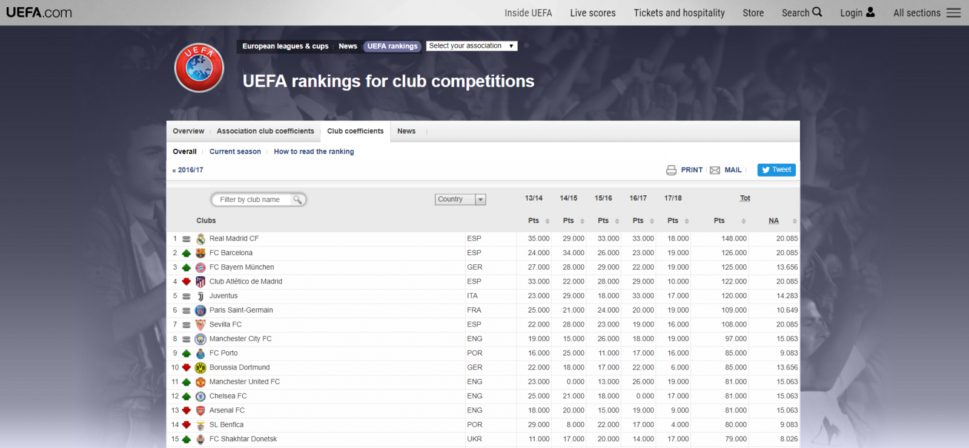The image size is (969, 448).
Task: Open the Country filter dropdown
Action: (x=460, y=200)
